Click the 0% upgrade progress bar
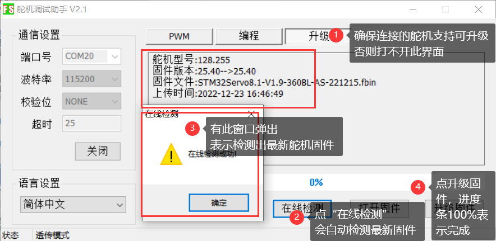The height and width of the screenshot is (241, 496). coord(316,182)
